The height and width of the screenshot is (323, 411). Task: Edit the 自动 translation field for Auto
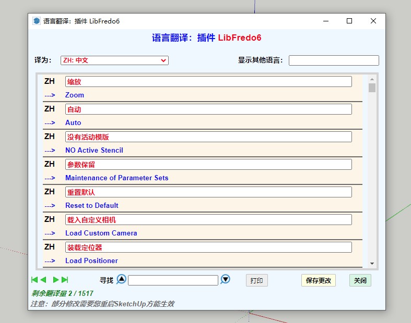(208, 109)
